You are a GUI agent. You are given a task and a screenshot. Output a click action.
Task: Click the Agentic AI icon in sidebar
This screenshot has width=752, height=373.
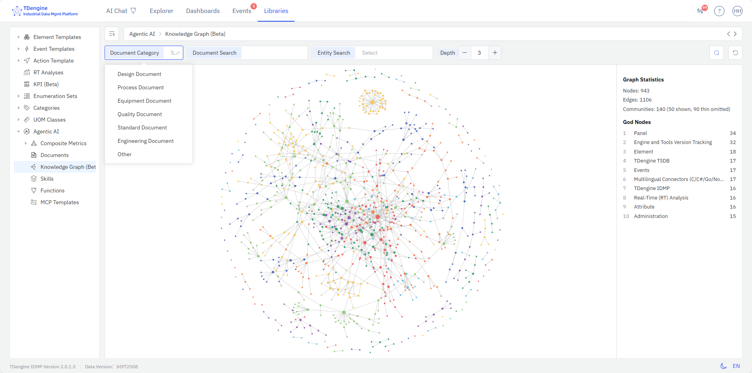pos(27,131)
